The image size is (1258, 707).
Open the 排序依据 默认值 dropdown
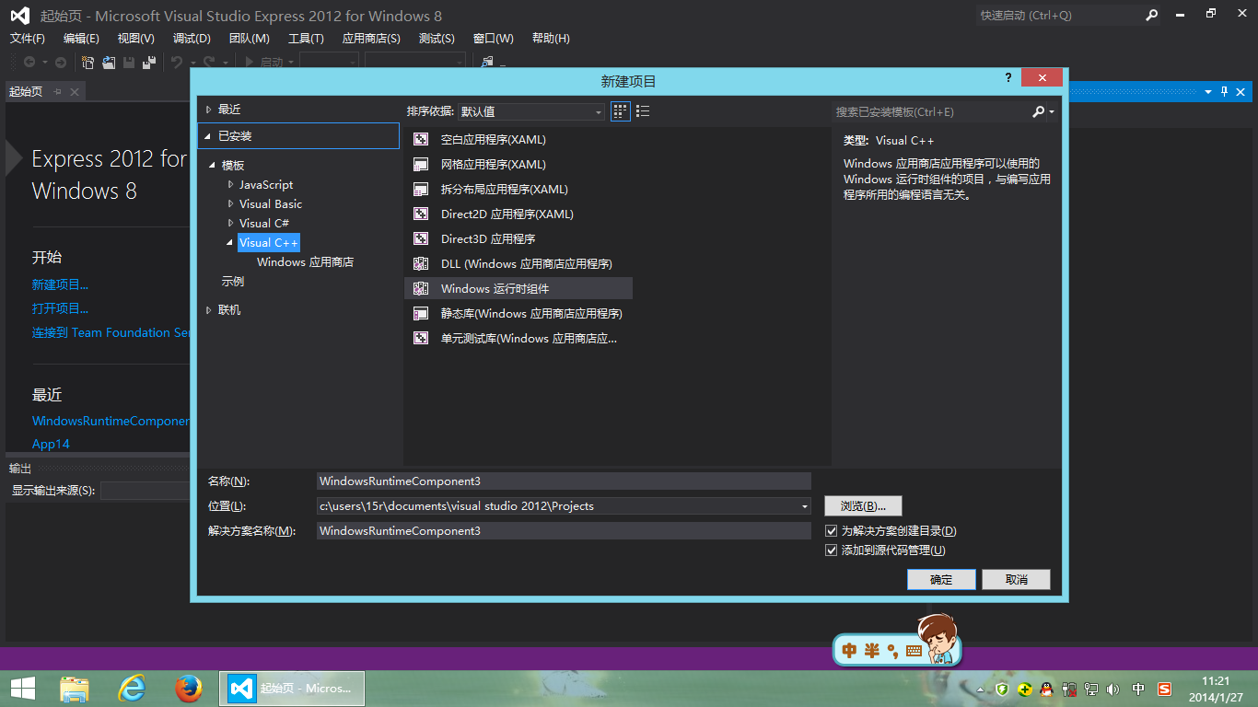click(531, 111)
